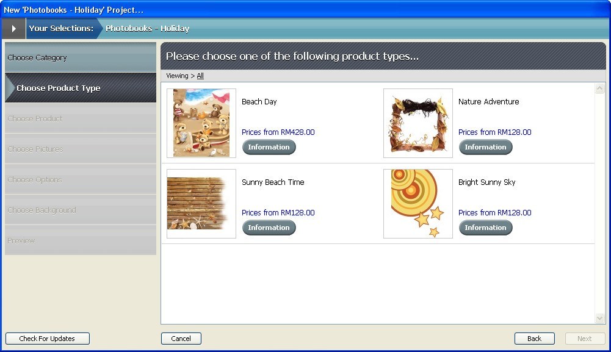Click the scrollbar up arrow icon
Image resolution: width=611 pixels, height=352 pixels.
(599, 88)
